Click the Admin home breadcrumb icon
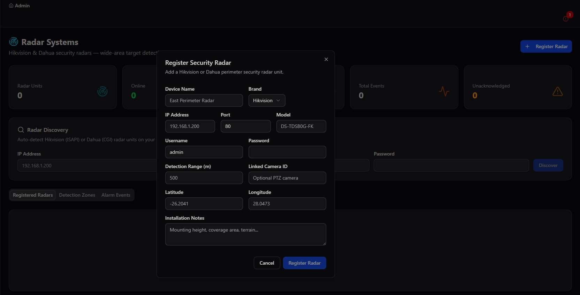Viewport: 580px width, 295px height. pos(11,6)
